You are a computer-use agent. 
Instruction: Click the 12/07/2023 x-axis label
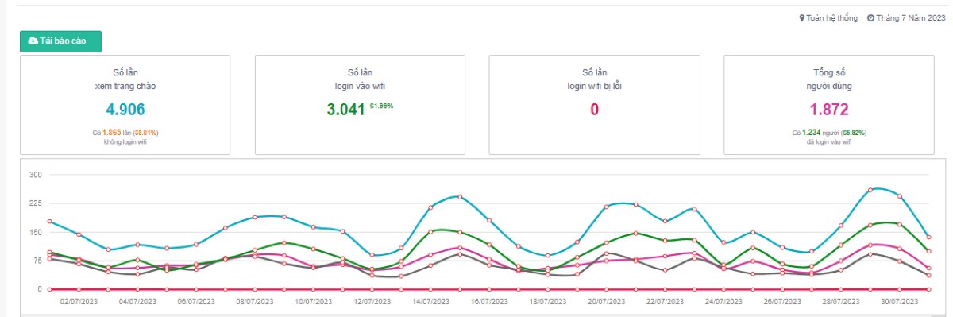[x=372, y=301]
